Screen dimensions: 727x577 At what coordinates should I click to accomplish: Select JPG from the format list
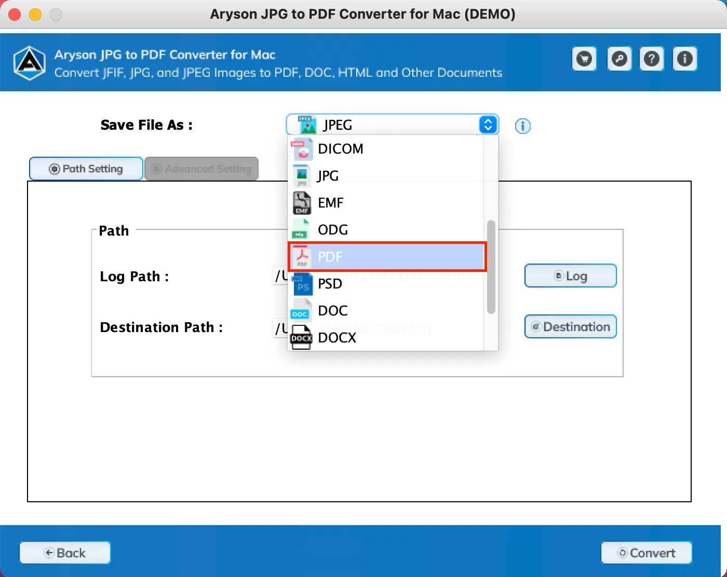point(386,176)
